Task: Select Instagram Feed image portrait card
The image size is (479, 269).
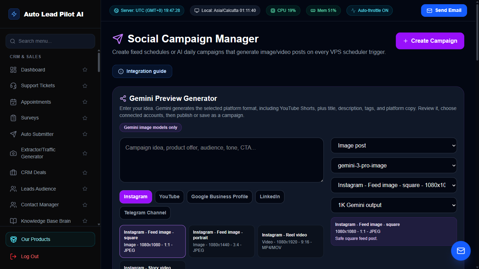Action: point(222,241)
